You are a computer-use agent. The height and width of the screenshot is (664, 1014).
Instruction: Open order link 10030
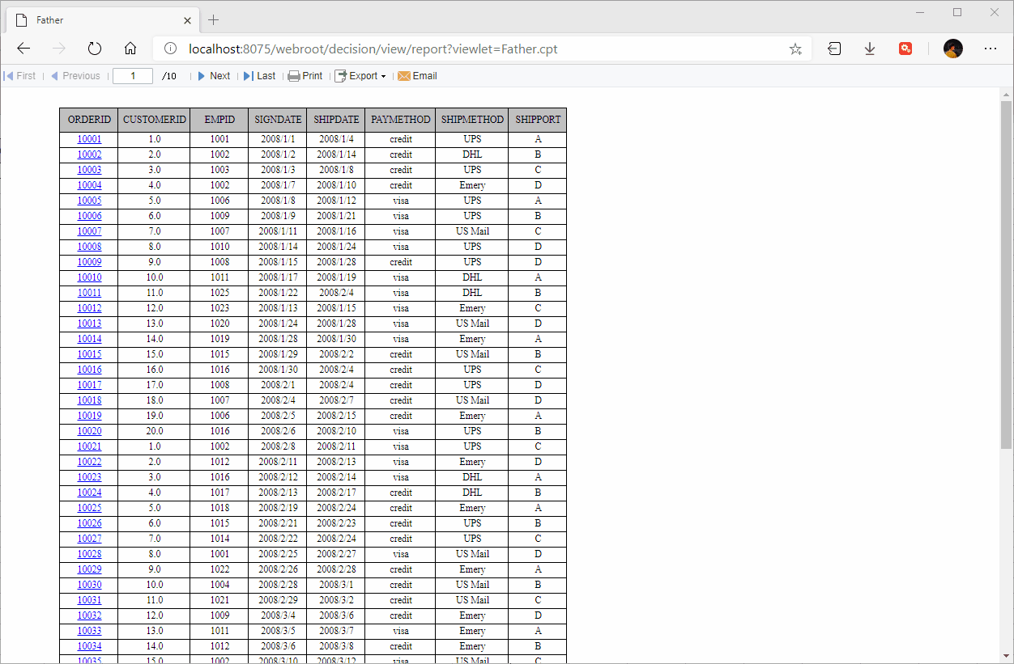[89, 585]
